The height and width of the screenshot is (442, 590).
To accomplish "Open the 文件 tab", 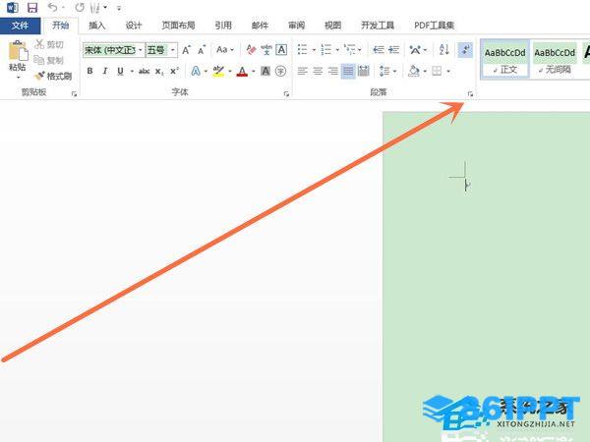I will pos(20,26).
